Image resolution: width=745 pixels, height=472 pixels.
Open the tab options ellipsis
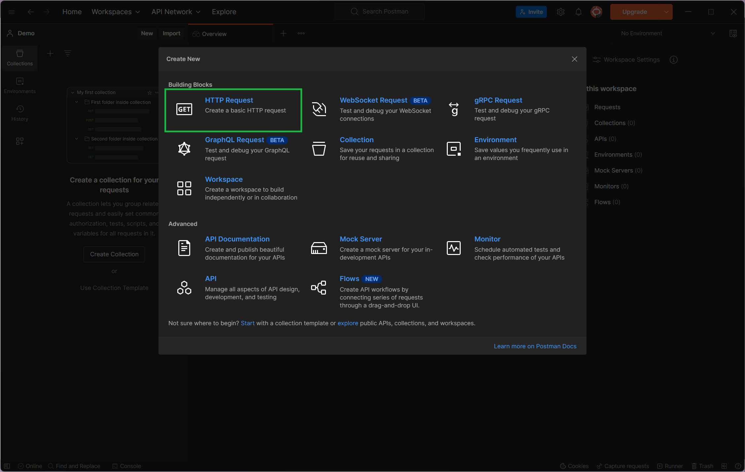[x=301, y=33]
